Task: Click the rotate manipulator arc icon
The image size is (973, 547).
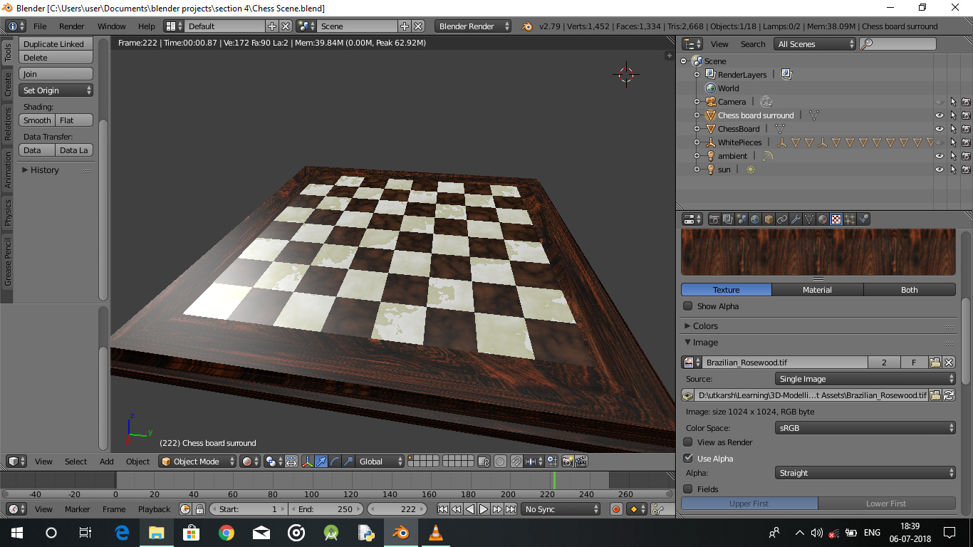Action: pyautogui.click(x=335, y=462)
